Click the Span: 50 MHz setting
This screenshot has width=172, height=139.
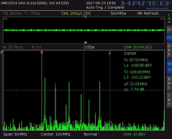click(15, 134)
